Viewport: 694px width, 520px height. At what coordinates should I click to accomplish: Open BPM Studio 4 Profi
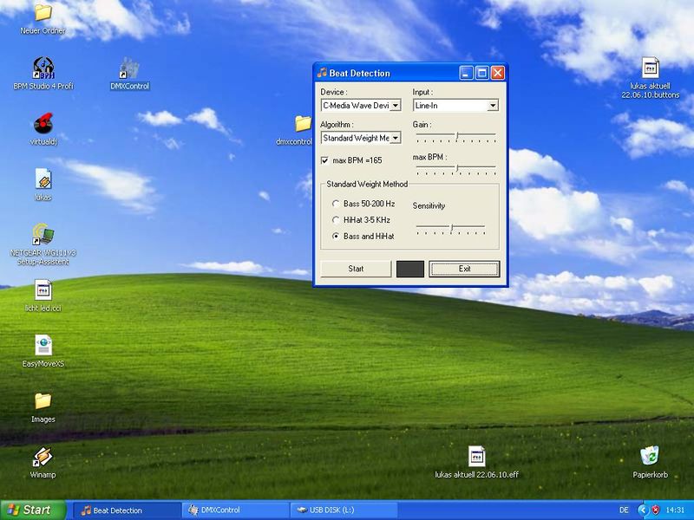43,69
